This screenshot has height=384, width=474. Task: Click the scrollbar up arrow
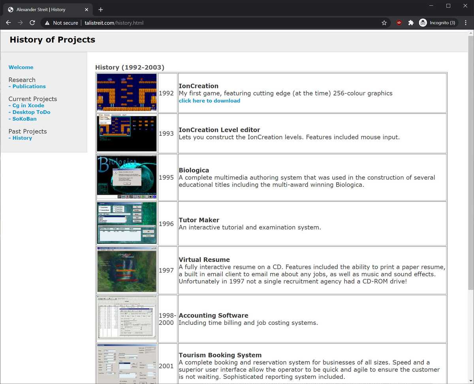[x=470, y=33]
